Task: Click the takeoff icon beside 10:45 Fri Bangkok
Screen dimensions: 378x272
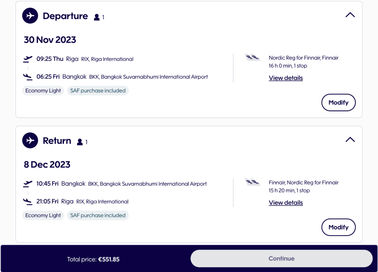Action: (28, 184)
